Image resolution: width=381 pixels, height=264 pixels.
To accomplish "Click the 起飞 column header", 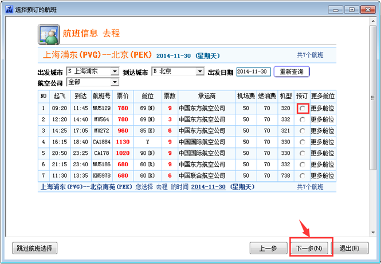I will pyautogui.click(x=60, y=96).
